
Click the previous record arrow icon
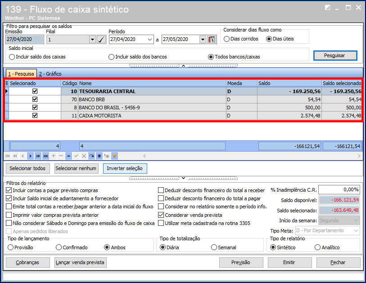(x=23, y=156)
